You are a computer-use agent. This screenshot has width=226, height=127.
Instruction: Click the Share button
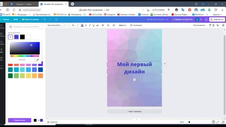point(217,19)
